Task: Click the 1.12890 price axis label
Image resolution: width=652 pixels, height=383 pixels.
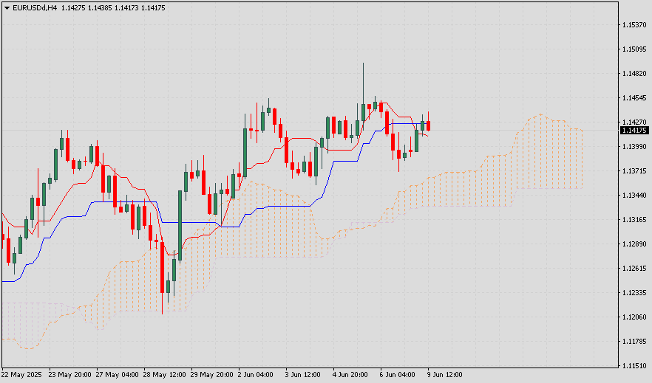Action: click(x=634, y=244)
